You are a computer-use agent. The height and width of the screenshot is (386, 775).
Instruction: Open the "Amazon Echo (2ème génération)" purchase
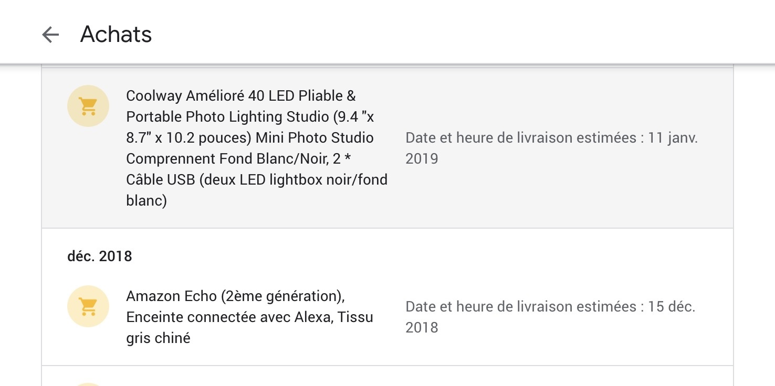pos(235,296)
